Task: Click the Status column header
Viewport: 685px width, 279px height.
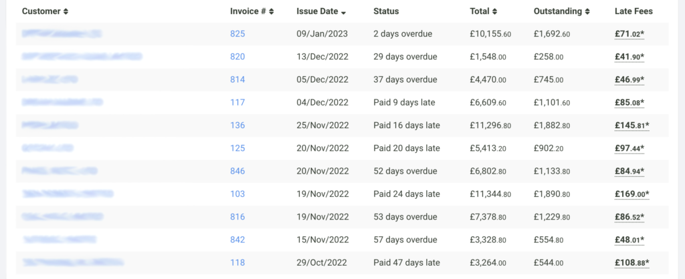Action: (386, 11)
